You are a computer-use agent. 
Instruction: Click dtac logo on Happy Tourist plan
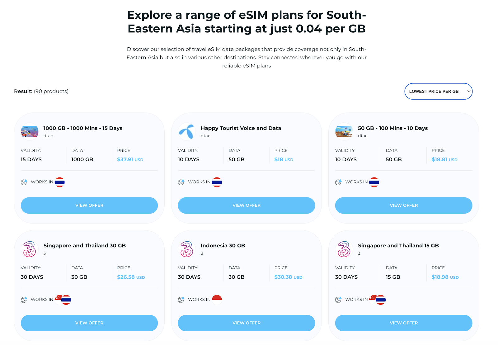(187, 131)
